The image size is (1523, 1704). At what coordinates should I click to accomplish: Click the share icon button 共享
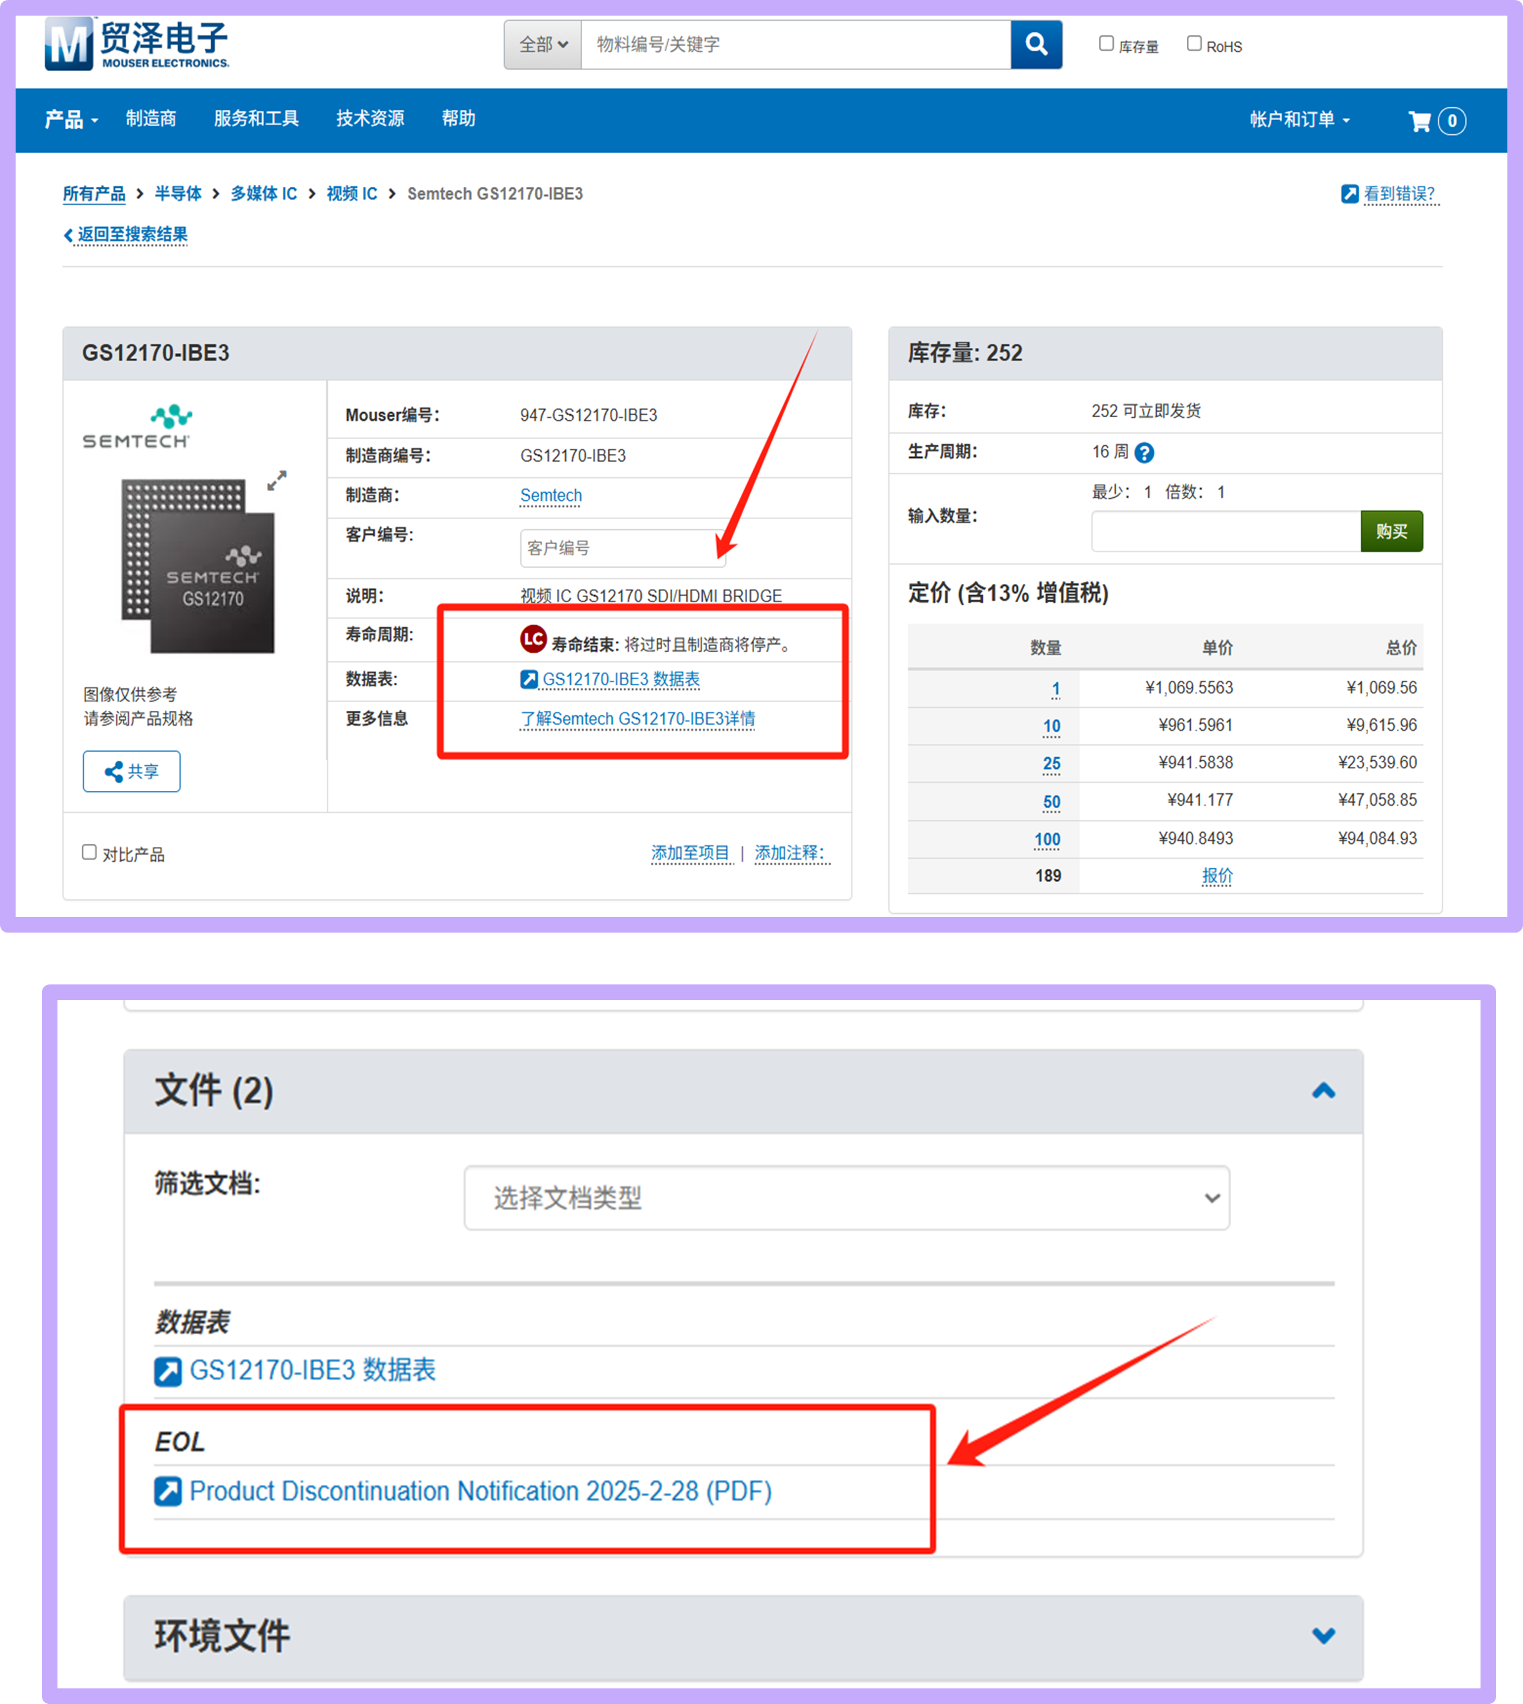131,770
